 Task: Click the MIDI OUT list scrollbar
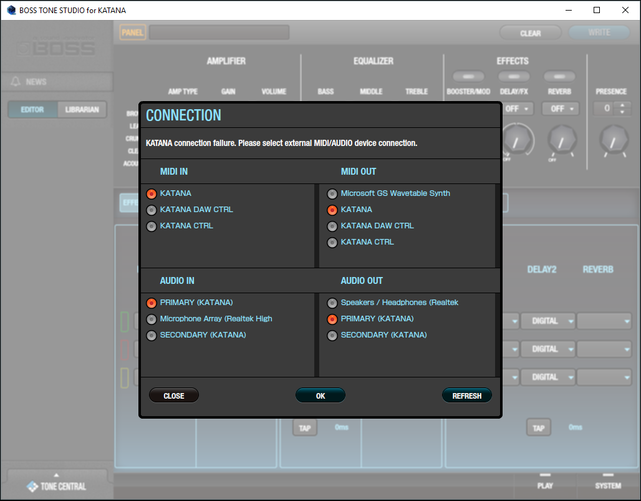[x=498, y=226]
